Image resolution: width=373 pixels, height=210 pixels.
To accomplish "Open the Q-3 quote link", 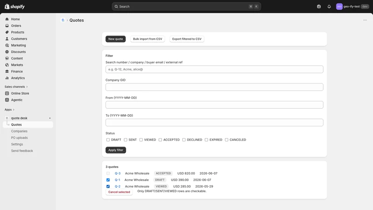I will (117, 173).
